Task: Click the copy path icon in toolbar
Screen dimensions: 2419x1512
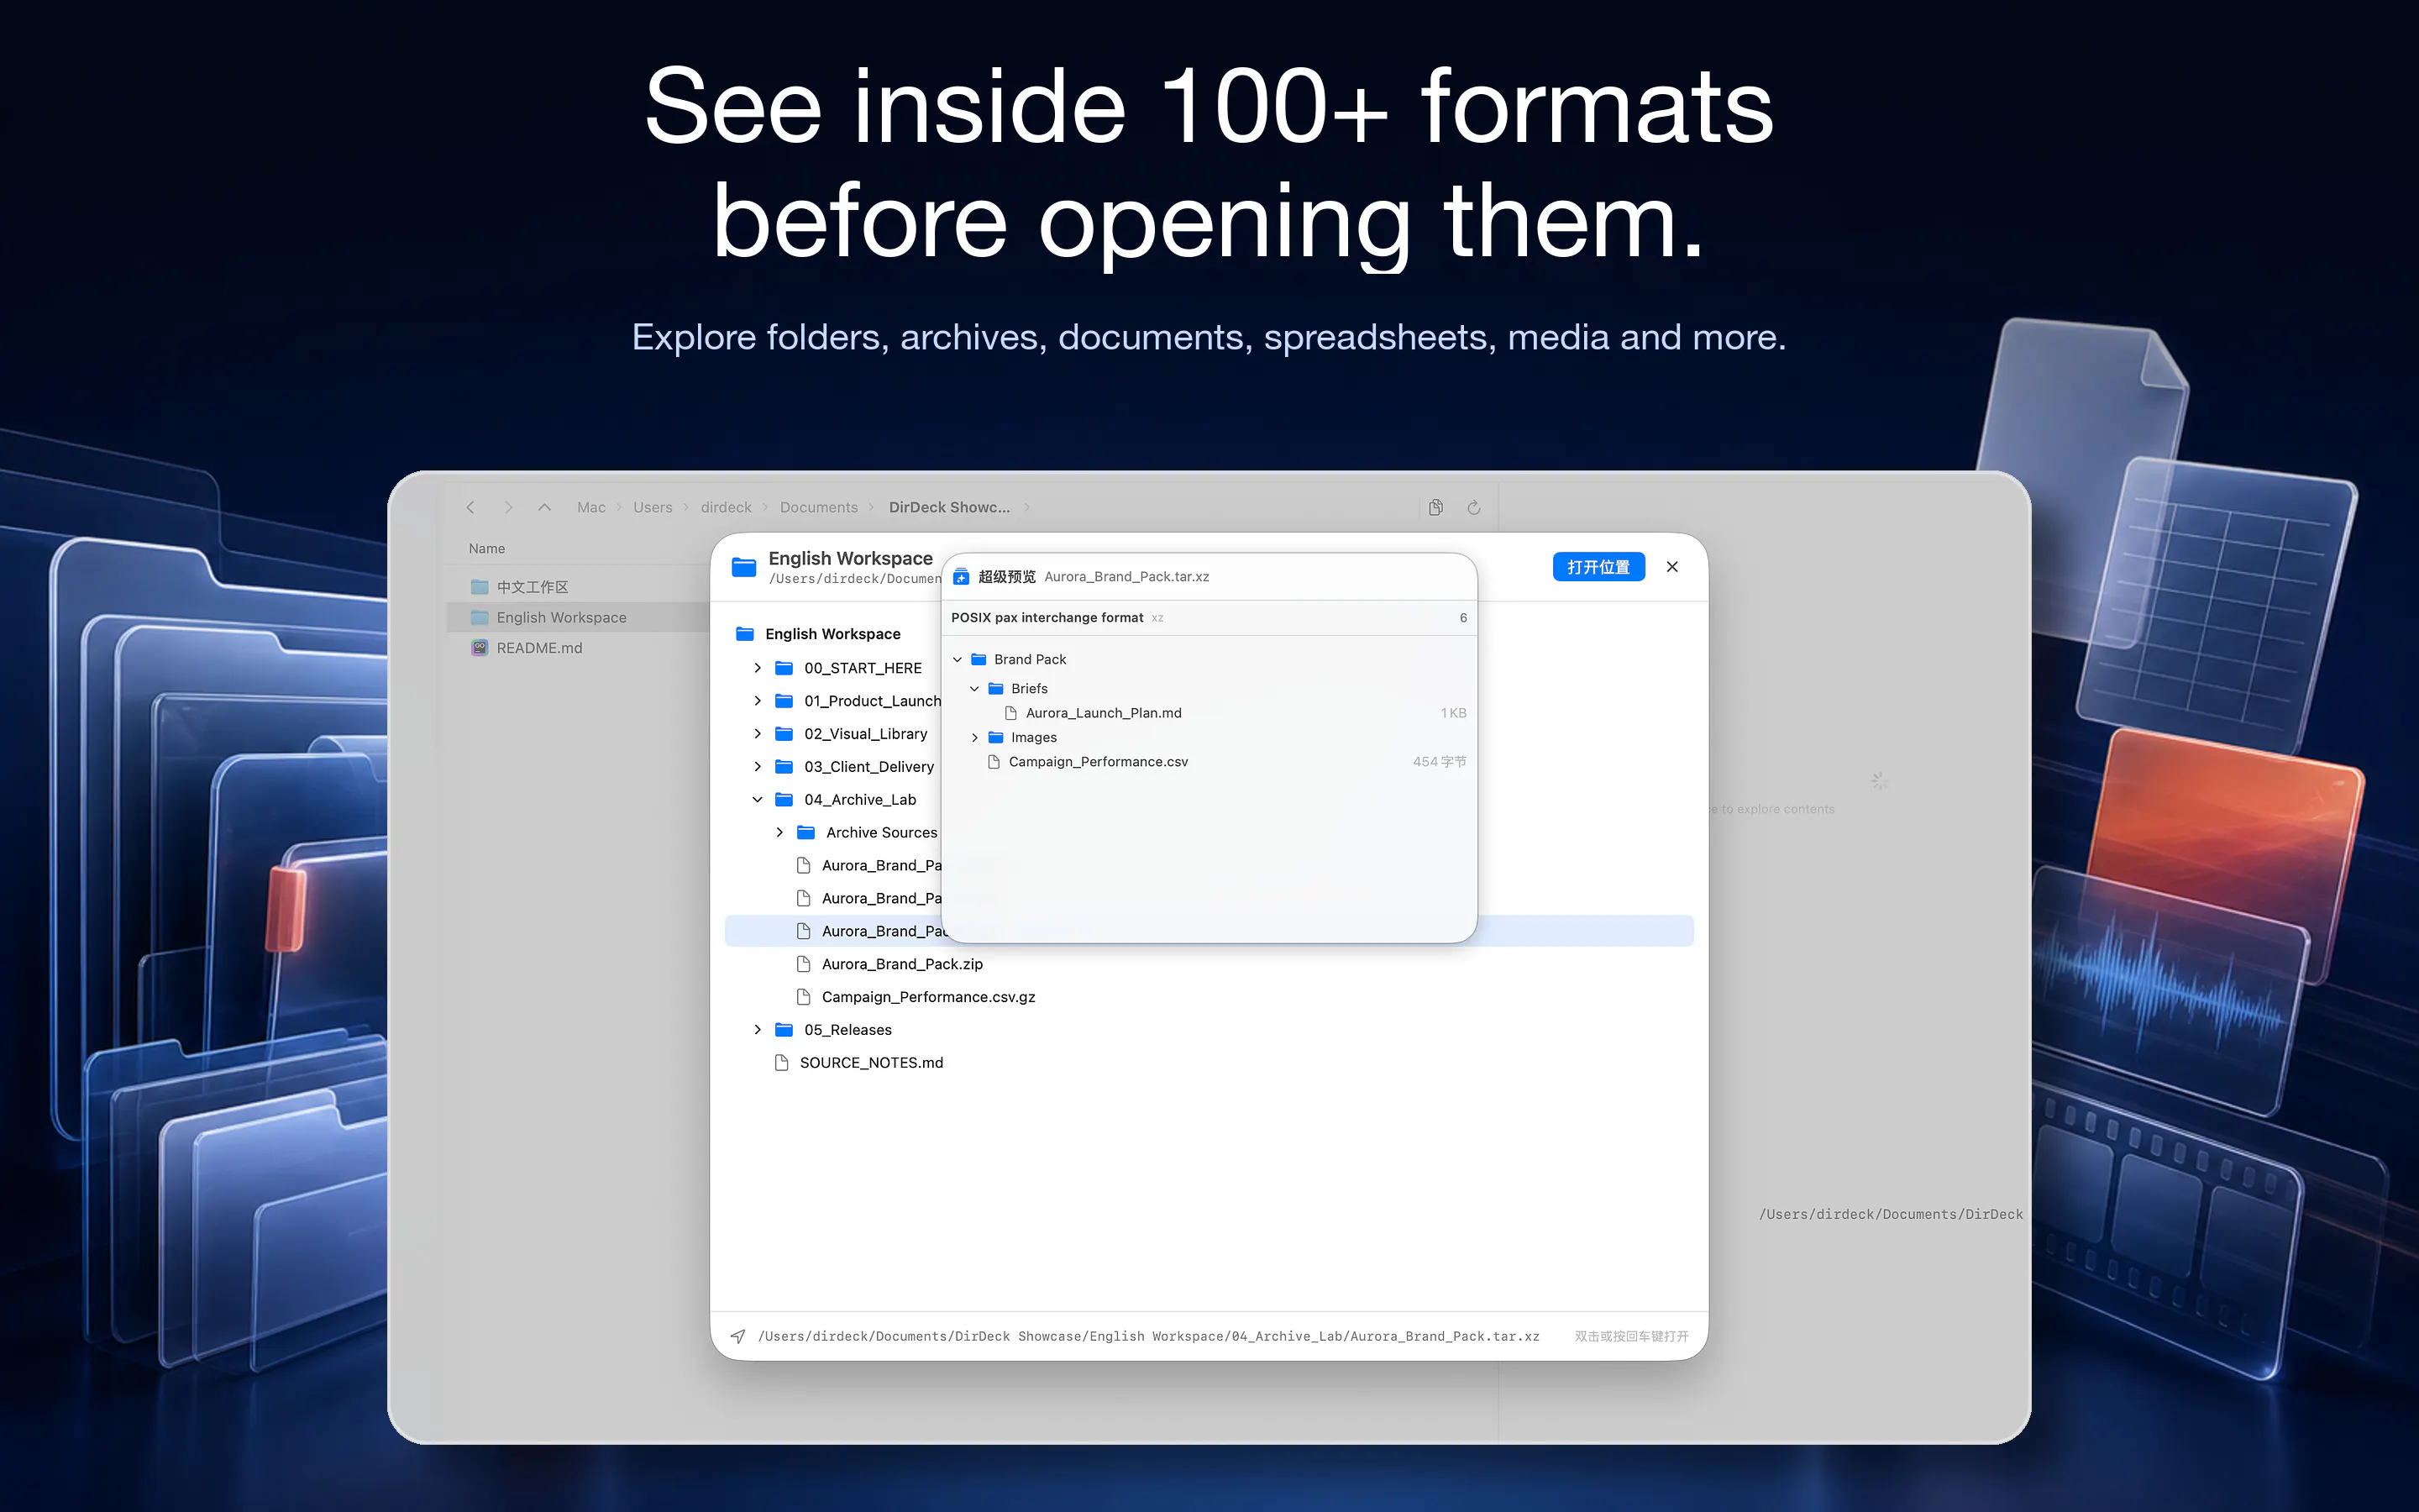Action: [1435, 507]
